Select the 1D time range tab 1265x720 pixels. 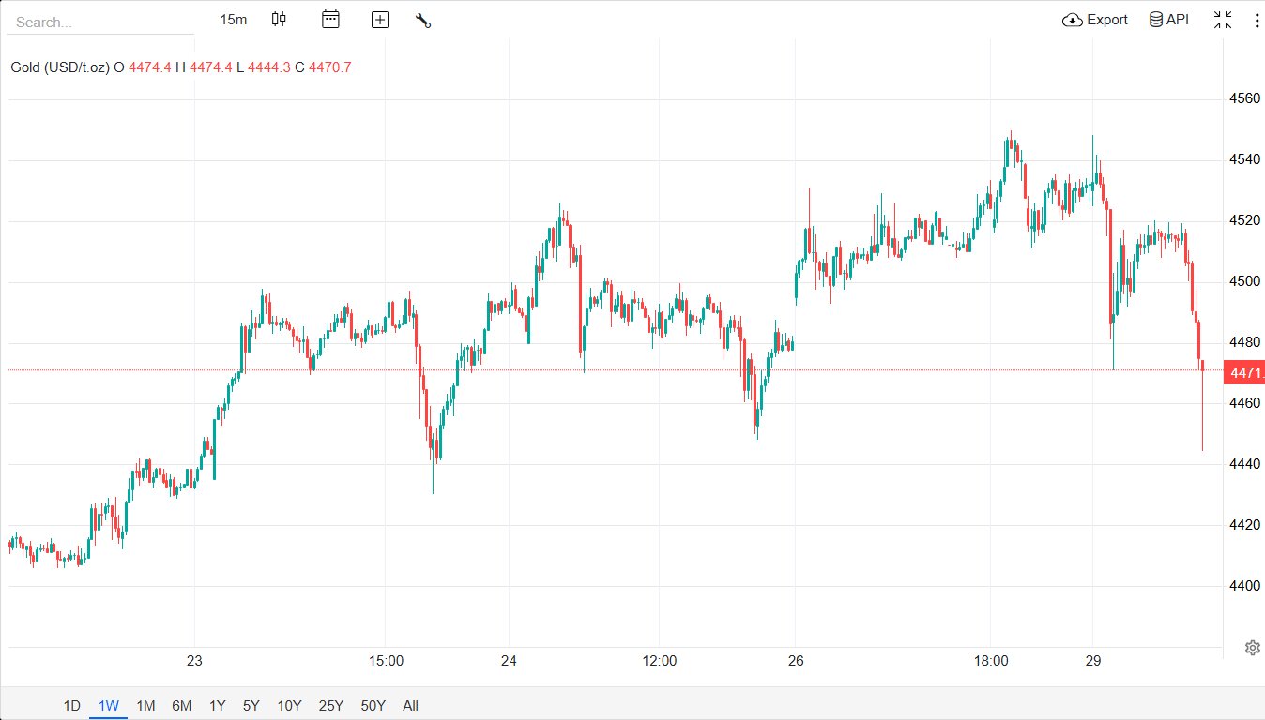tap(71, 706)
